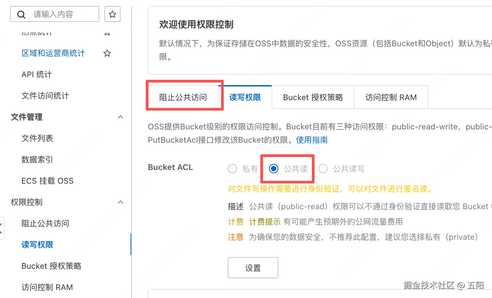492x298 pixels.
Task: Collapse the 权限控制 section chevron
Action: (121, 202)
